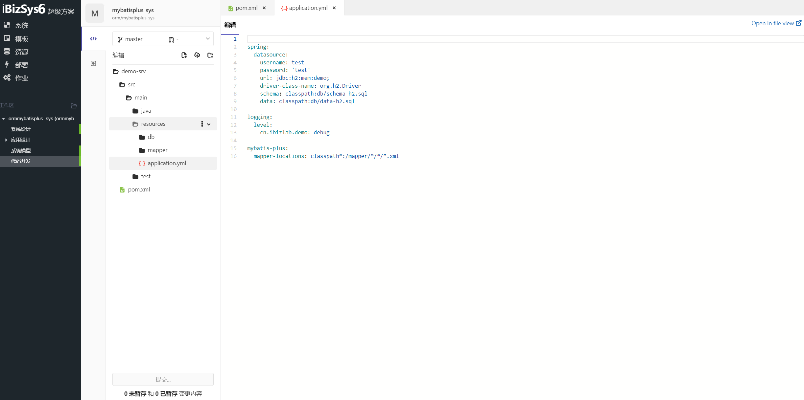804x400 pixels.
Task: Expand the resources folder chevron menu
Action: [209, 124]
